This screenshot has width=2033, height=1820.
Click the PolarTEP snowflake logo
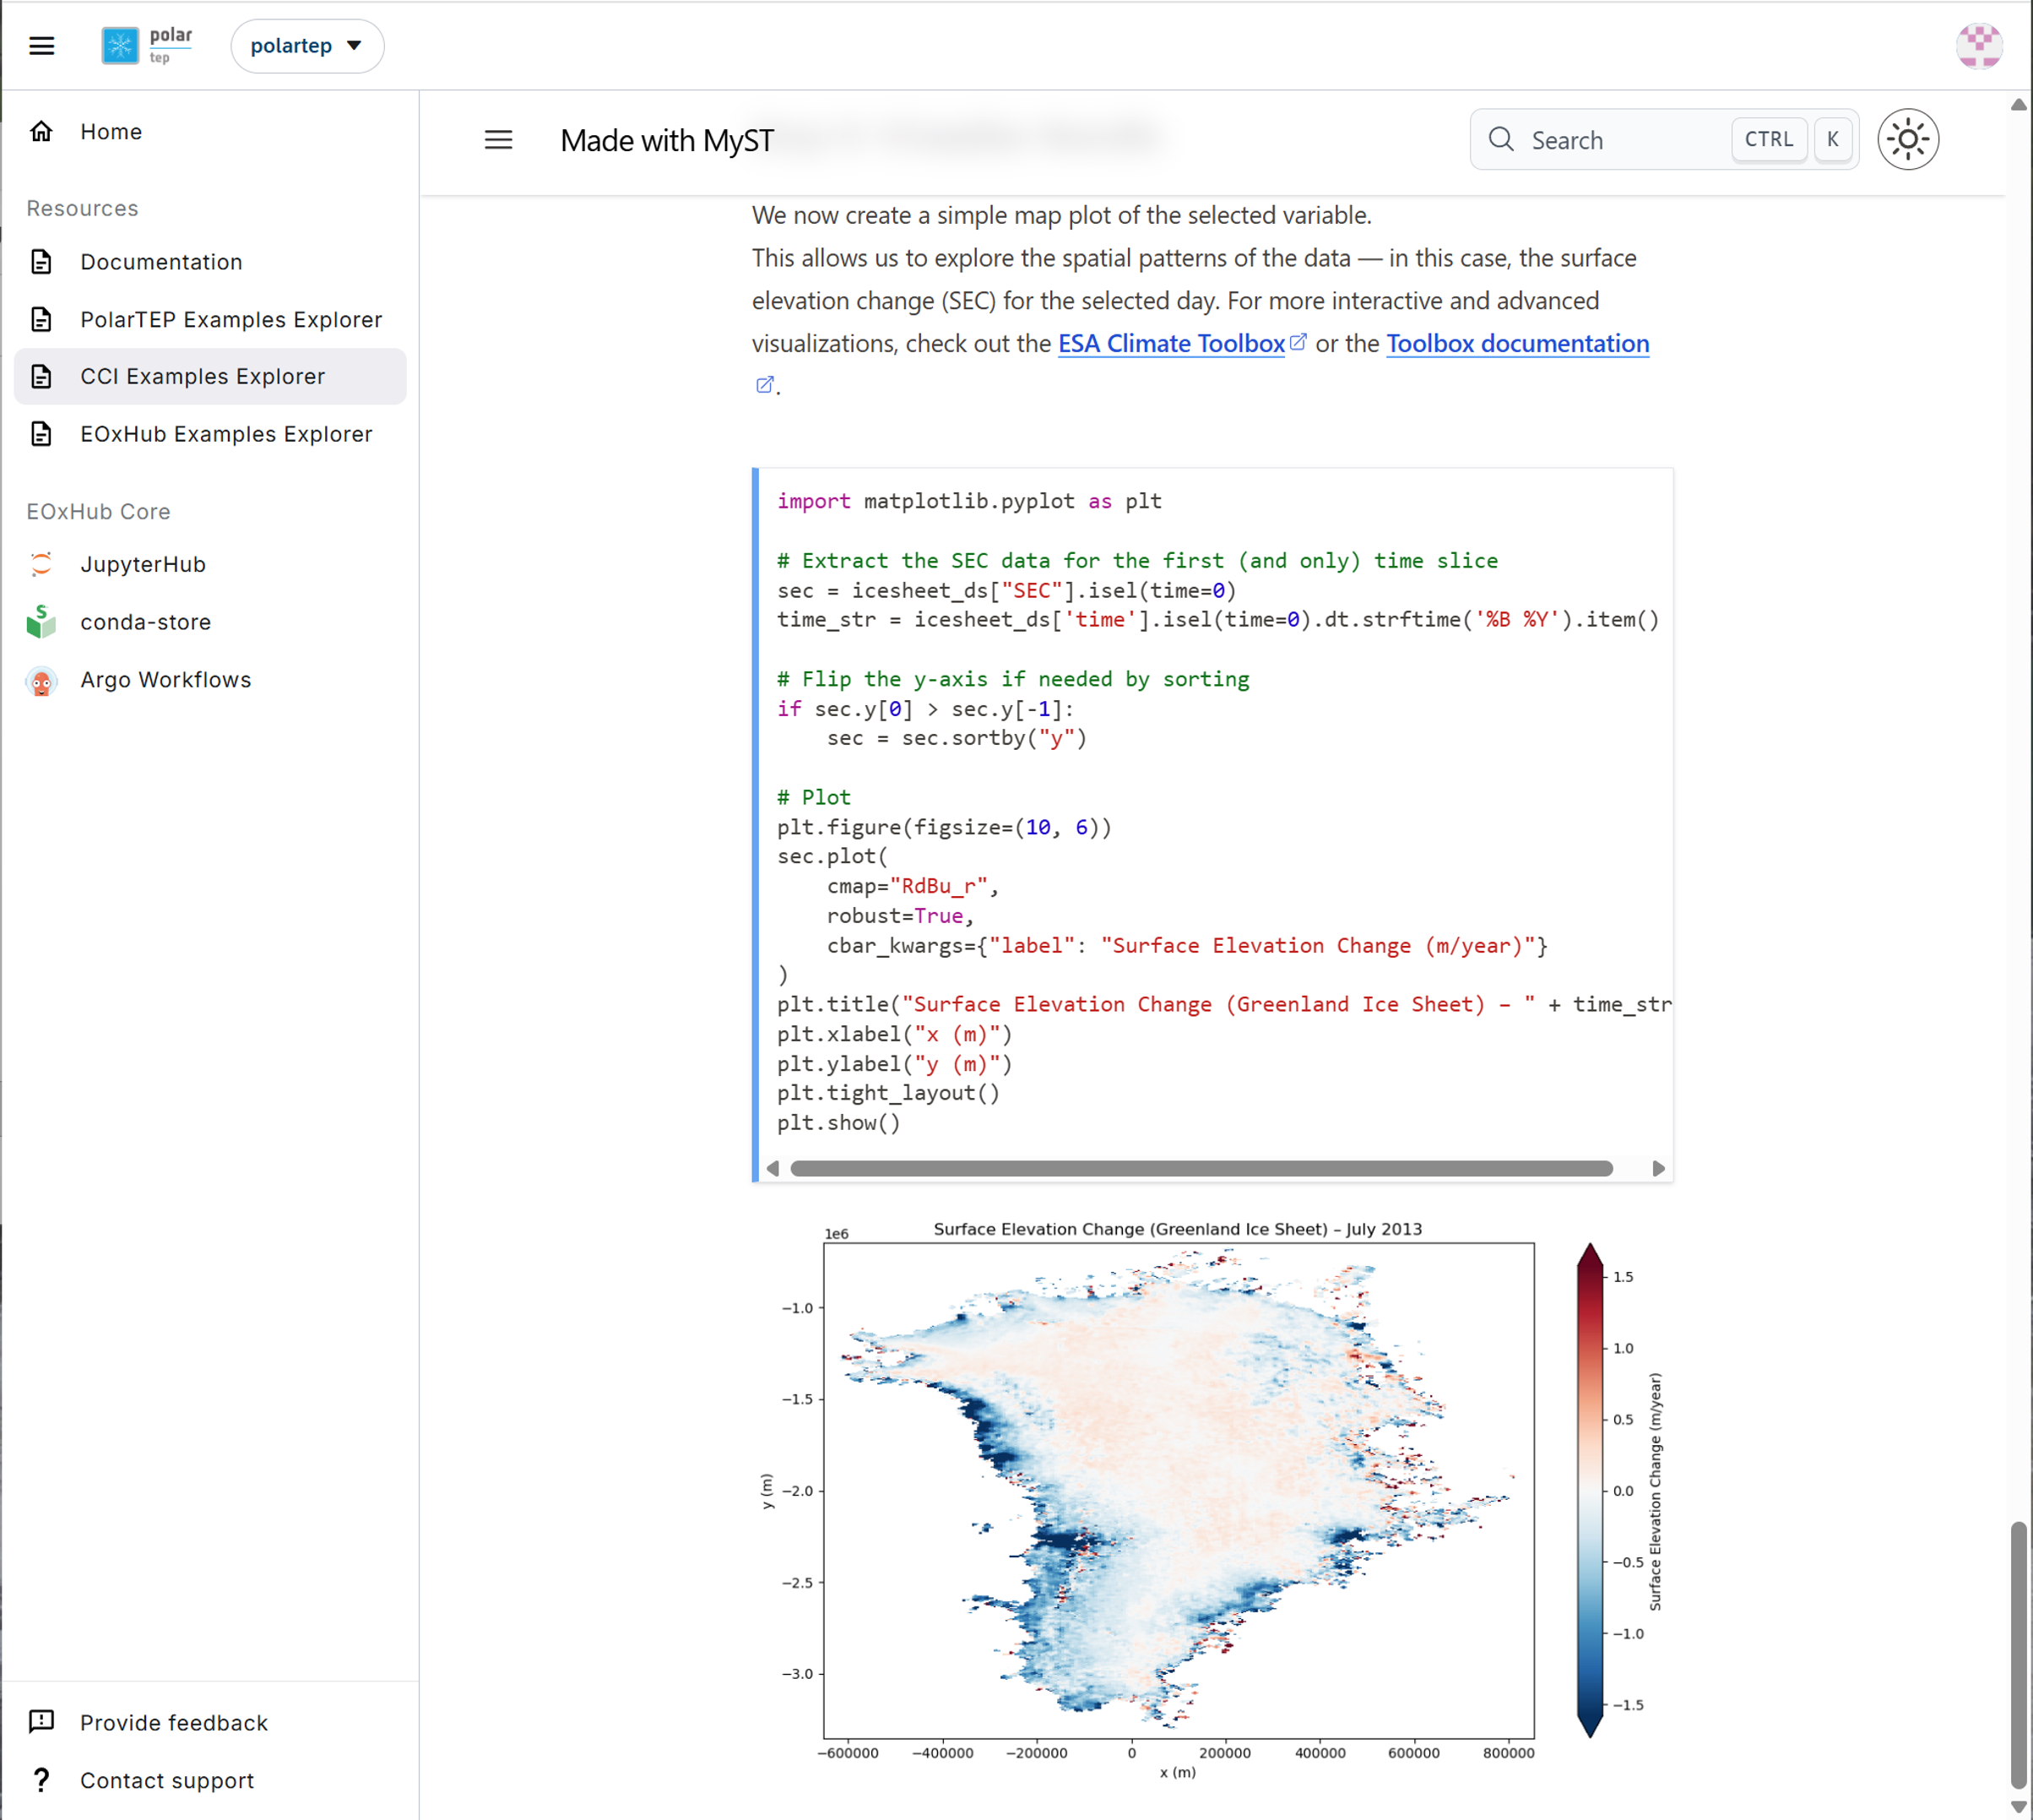click(x=121, y=46)
